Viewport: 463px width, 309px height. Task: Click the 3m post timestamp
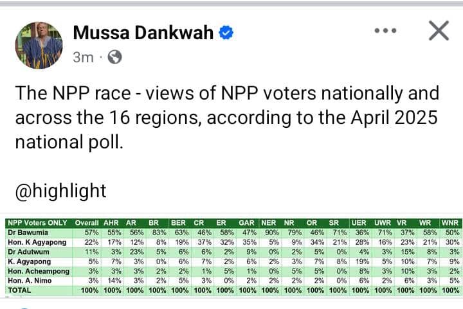tap(83, 57)
